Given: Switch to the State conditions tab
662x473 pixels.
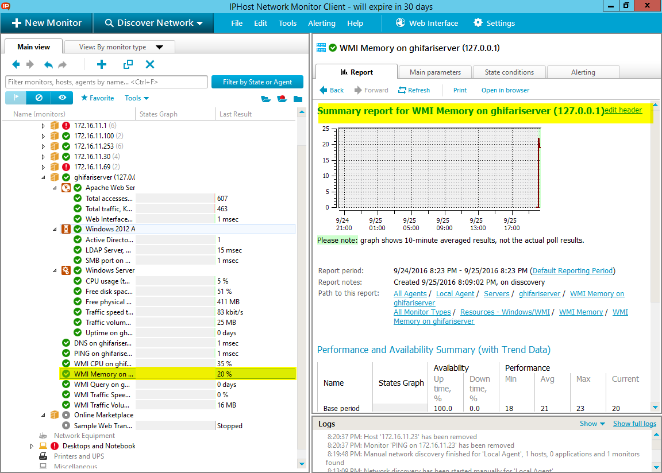Looking at the screenshot, I should click(x=509, y=72).
